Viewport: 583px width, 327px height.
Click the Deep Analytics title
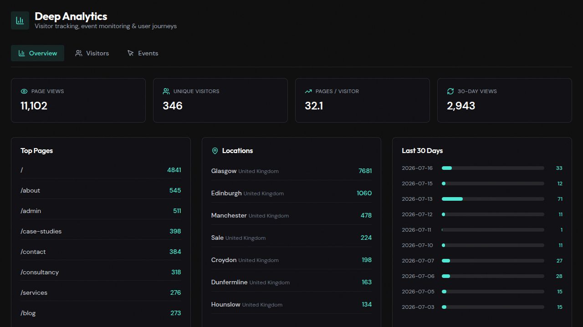[x=71, y=16]
